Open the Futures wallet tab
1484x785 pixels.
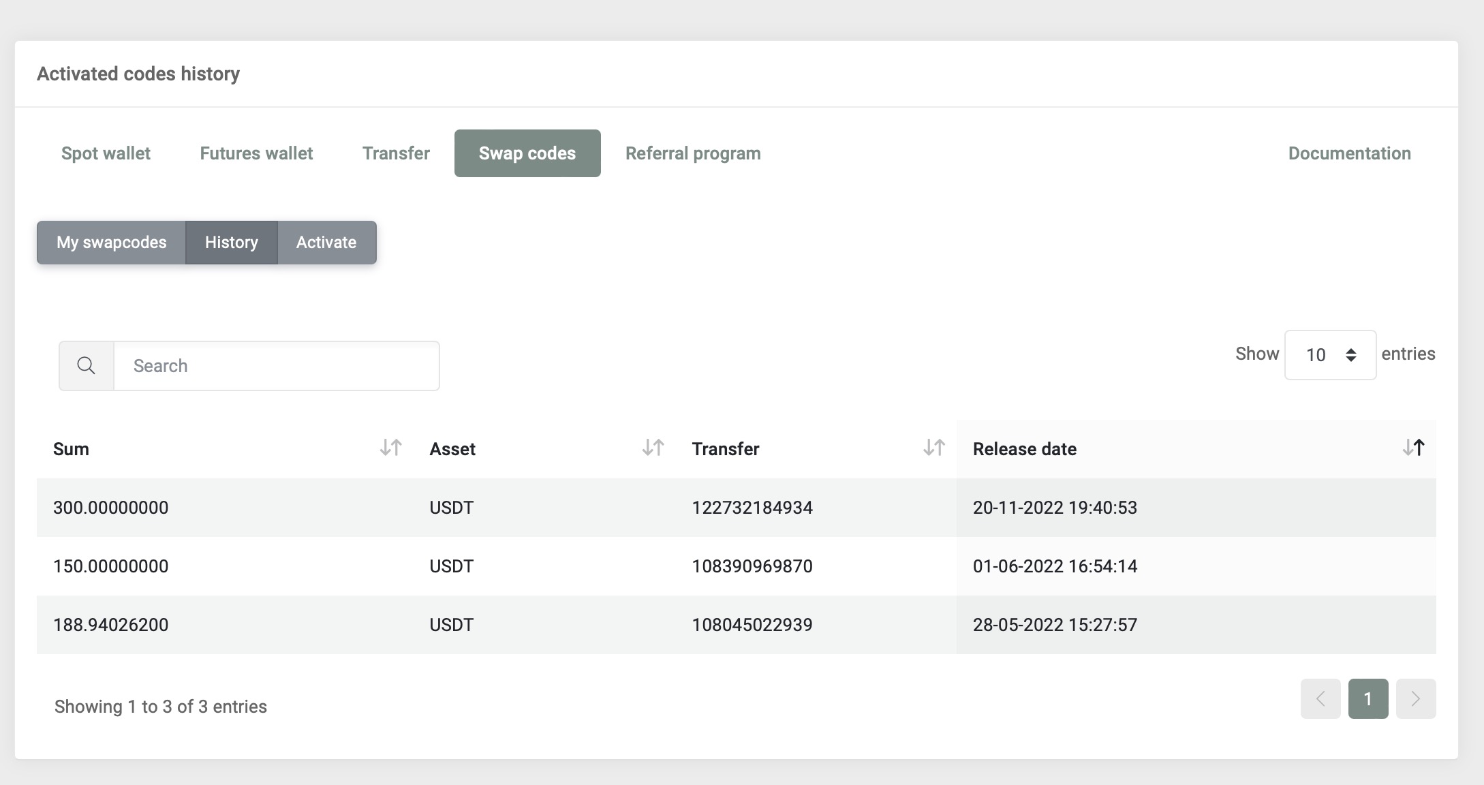(x=256, y=153)
